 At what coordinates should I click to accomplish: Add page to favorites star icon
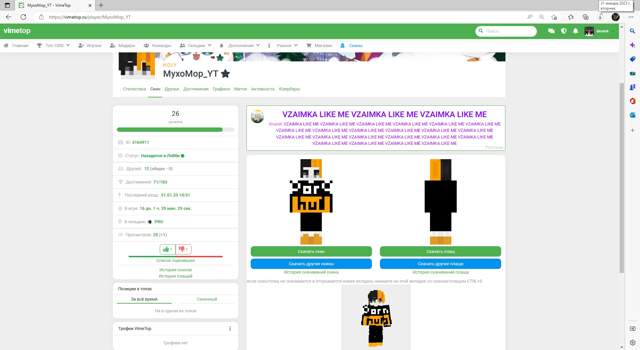pos(554,17)
